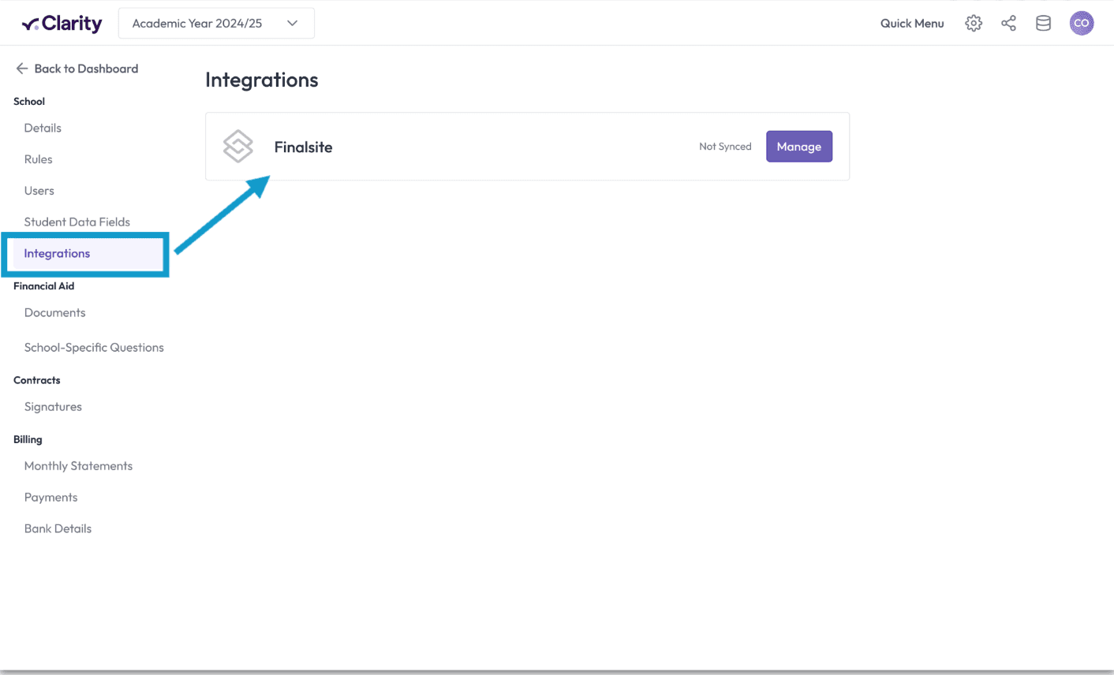
Task: Navigate Back to Dashboard
Action: pyautogui.click(x=86, y=69)
